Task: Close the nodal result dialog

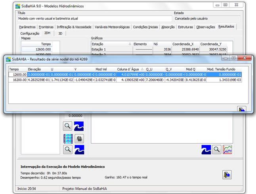Action: 245,58
